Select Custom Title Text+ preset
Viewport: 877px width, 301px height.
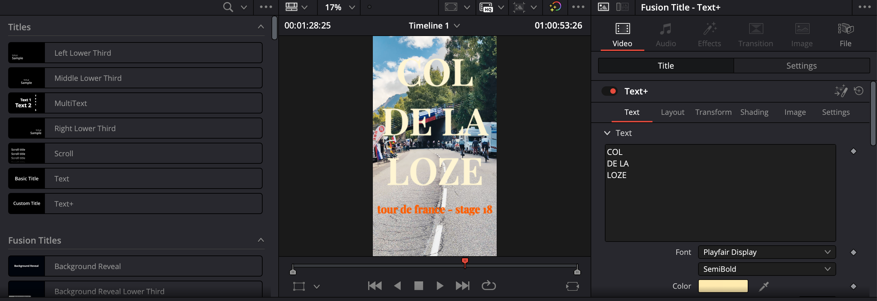[135, 204]
